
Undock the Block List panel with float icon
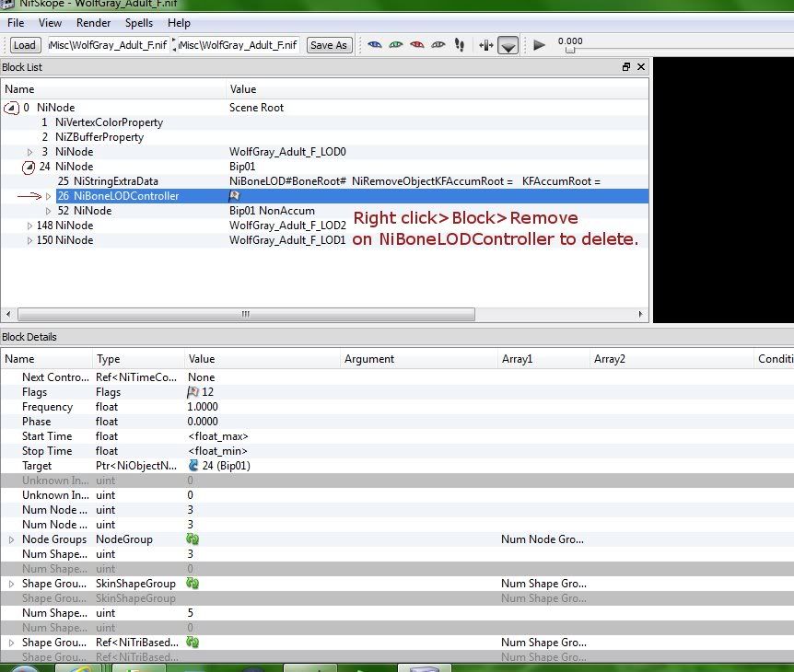point(626,67)
